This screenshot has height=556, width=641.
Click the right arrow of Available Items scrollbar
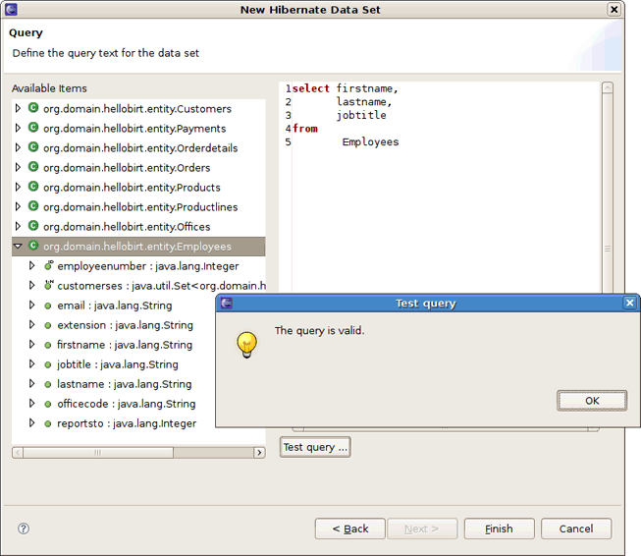coord(259,453)
